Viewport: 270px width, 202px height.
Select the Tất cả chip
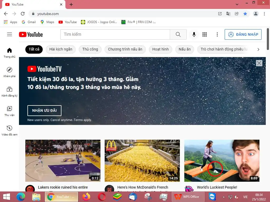click(34, 49)
